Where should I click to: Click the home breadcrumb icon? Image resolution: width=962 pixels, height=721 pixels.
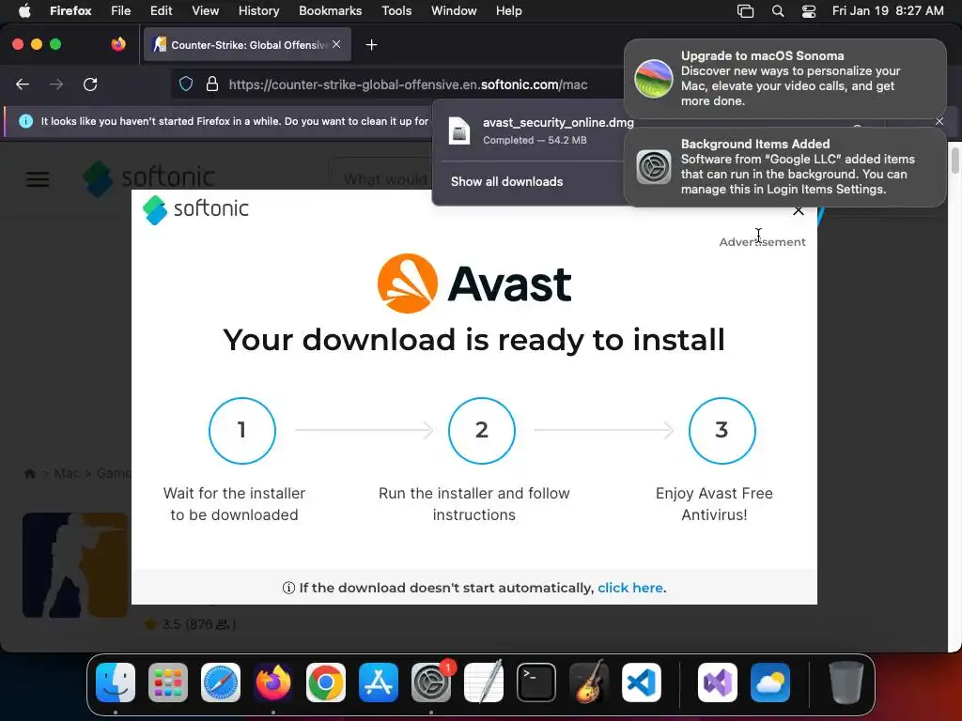[29, 473]
